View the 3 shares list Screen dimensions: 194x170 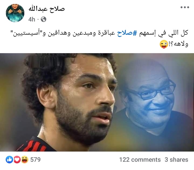pos(176,160)
